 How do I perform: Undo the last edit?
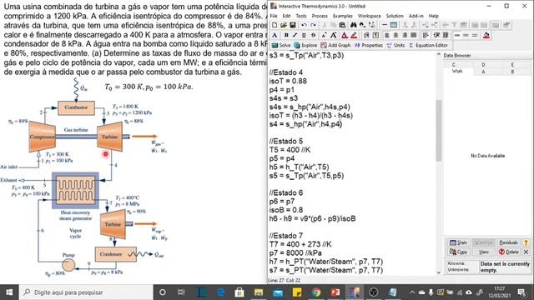point(304,25)
